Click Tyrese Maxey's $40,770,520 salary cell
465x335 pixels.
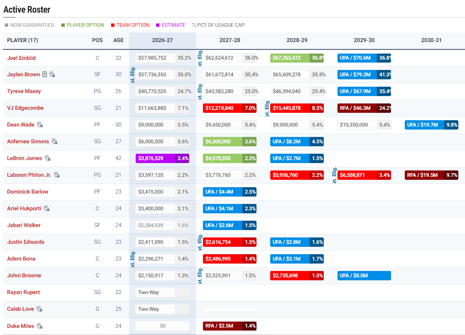point(155,91)
